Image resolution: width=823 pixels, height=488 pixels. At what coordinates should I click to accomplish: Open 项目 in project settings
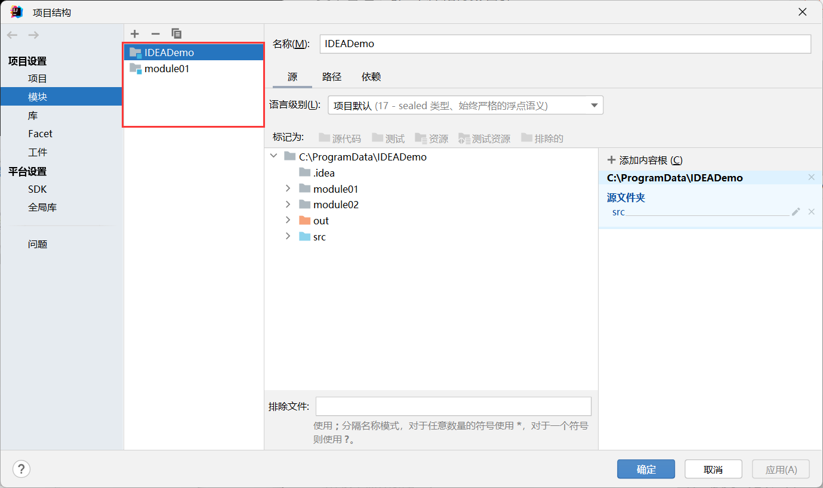tap(38, 79)
